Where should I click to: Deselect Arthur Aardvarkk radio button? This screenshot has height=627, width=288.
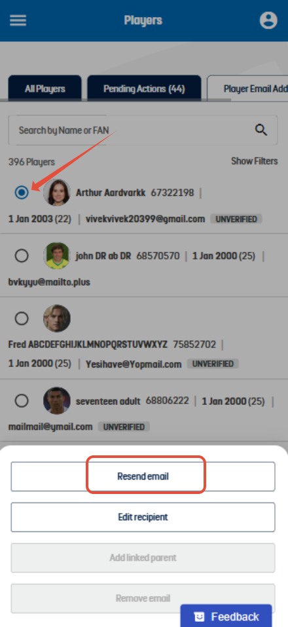pyautogui.click(x=22, y=193)
